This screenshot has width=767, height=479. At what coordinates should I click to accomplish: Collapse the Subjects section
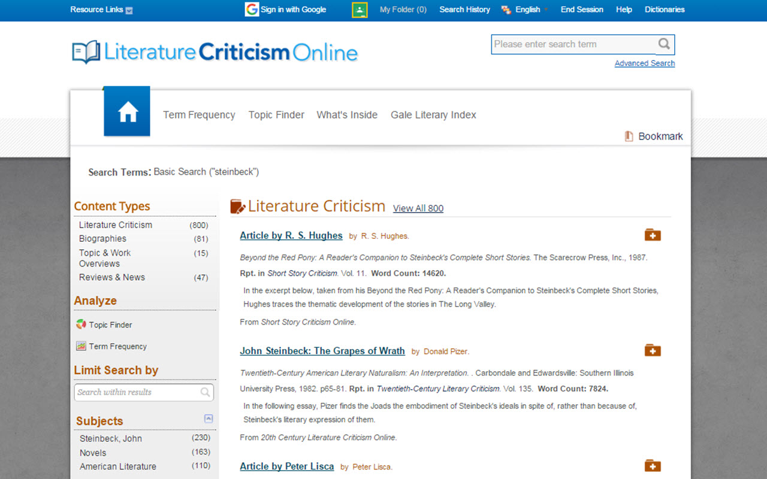pyautogui.click(x=208, y=419)
